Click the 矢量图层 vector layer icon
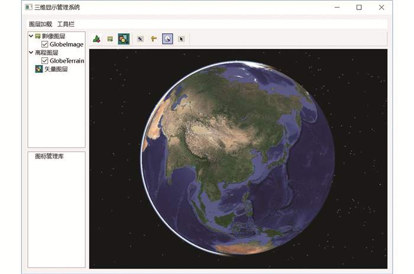Image resolution: width=414 pixels, height=274 pixels. 38,69
